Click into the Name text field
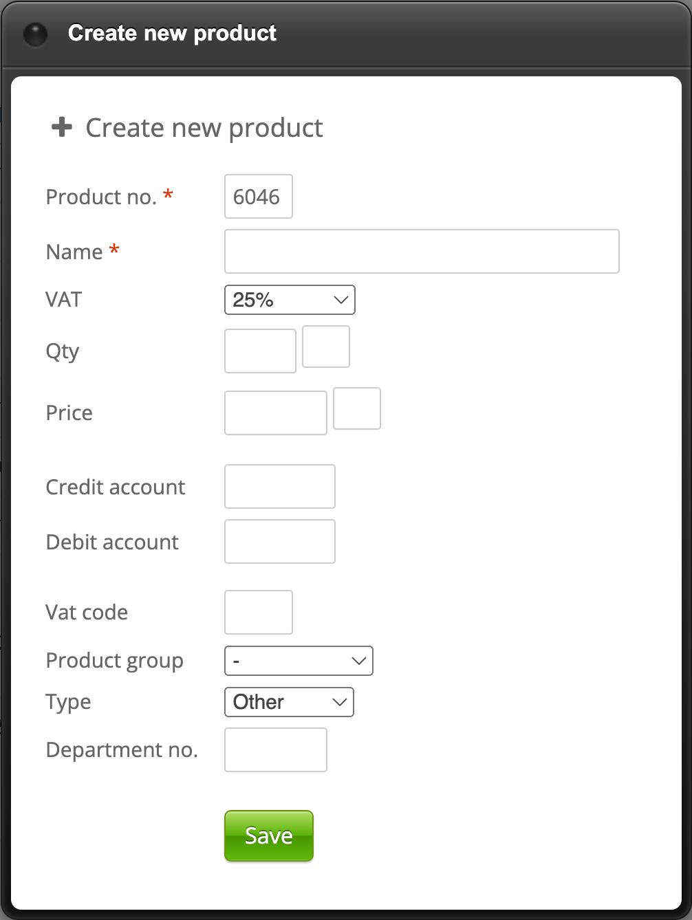The height and width of the screenshot is (920, 692). point(421,252)
